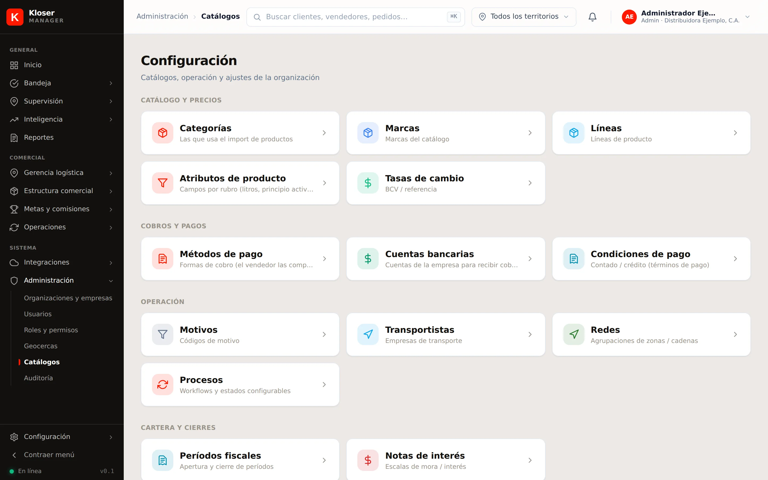Click the Redes green arrow icon
The height and width of the screenshot is (480, 768).
click(573, 334)
